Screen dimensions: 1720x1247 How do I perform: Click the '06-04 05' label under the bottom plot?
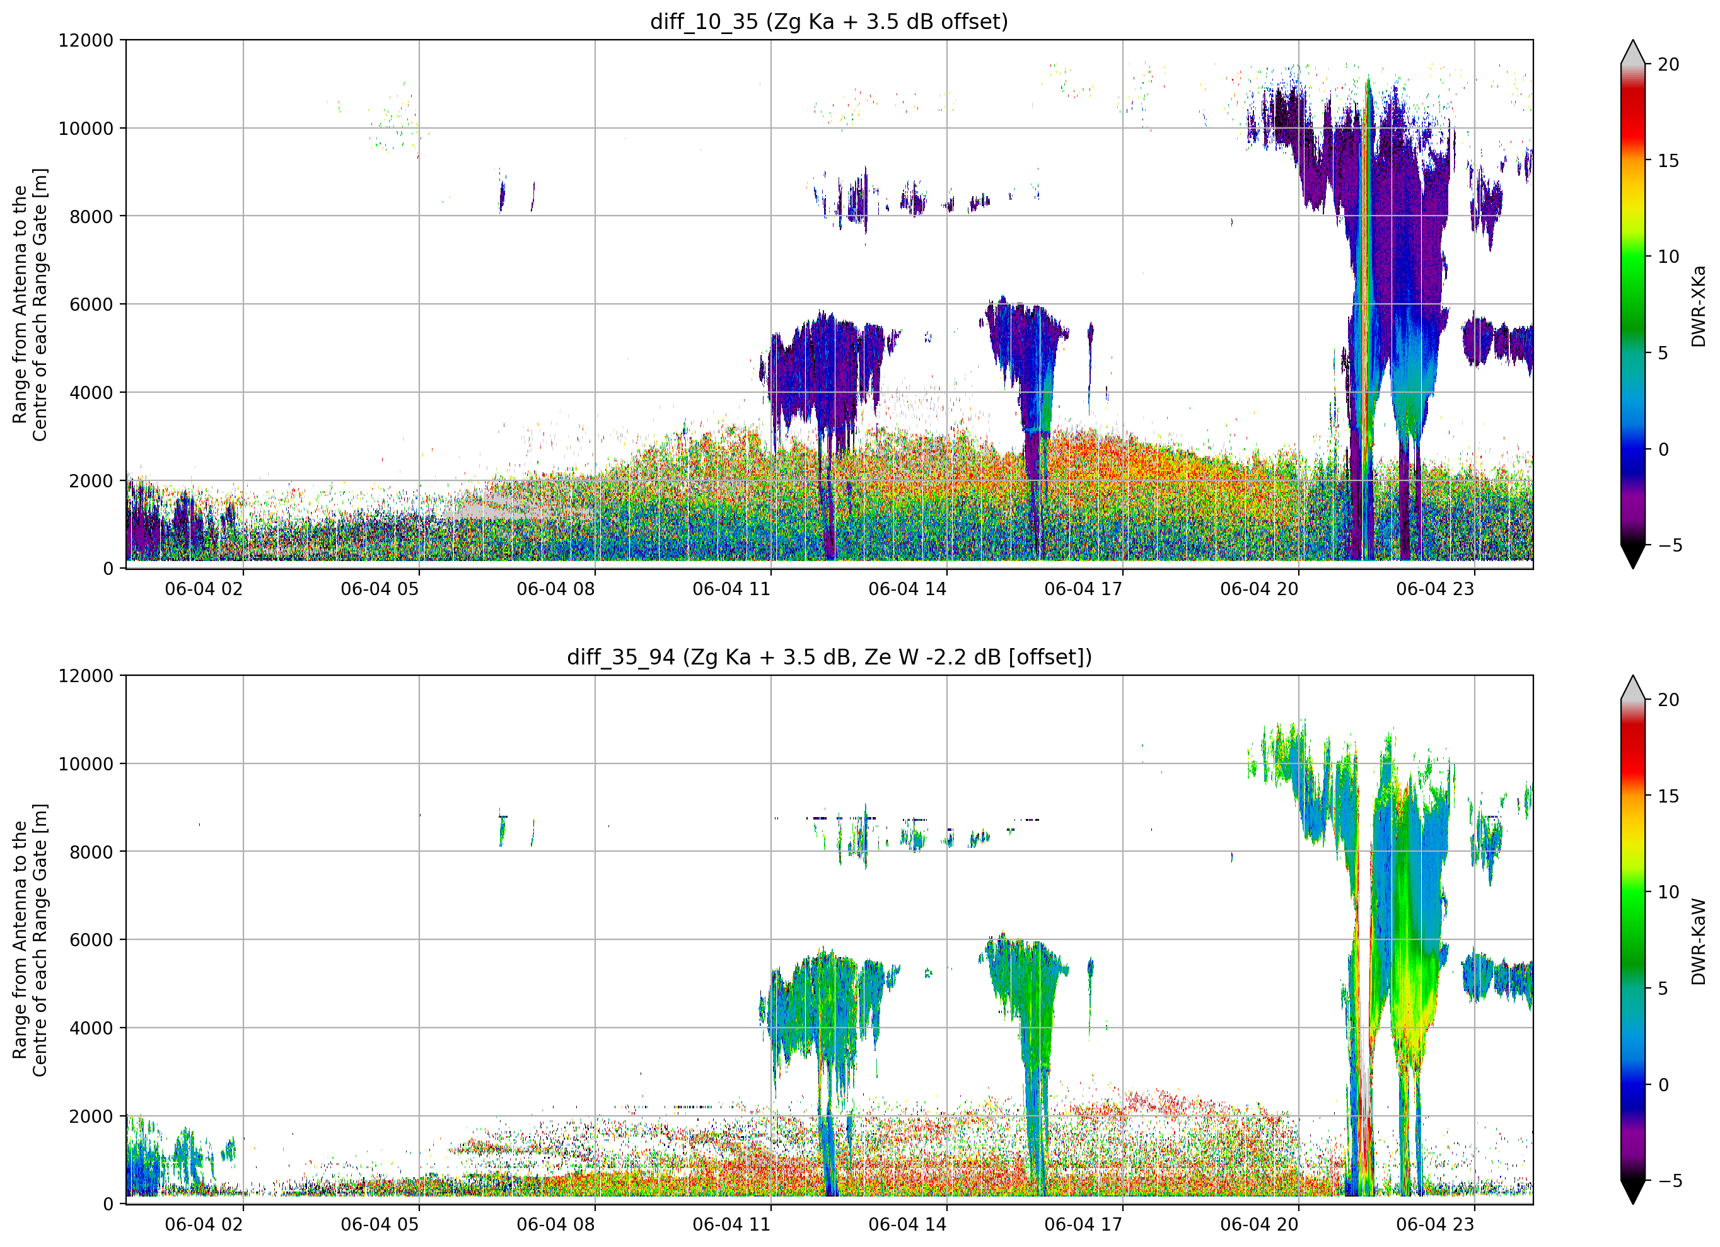tap(380, 1224)
